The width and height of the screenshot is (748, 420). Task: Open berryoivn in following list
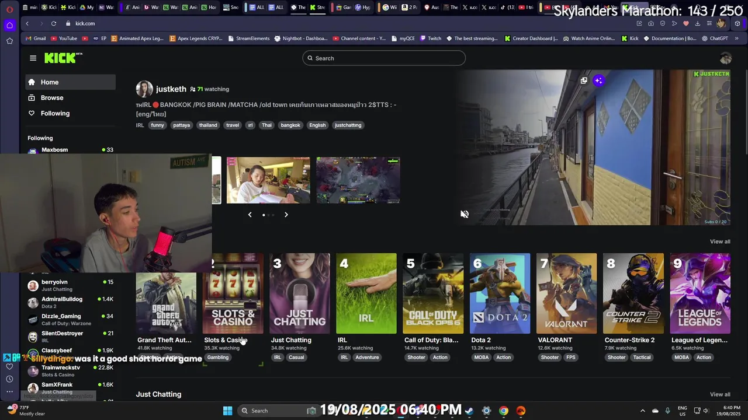coord(70,285)
